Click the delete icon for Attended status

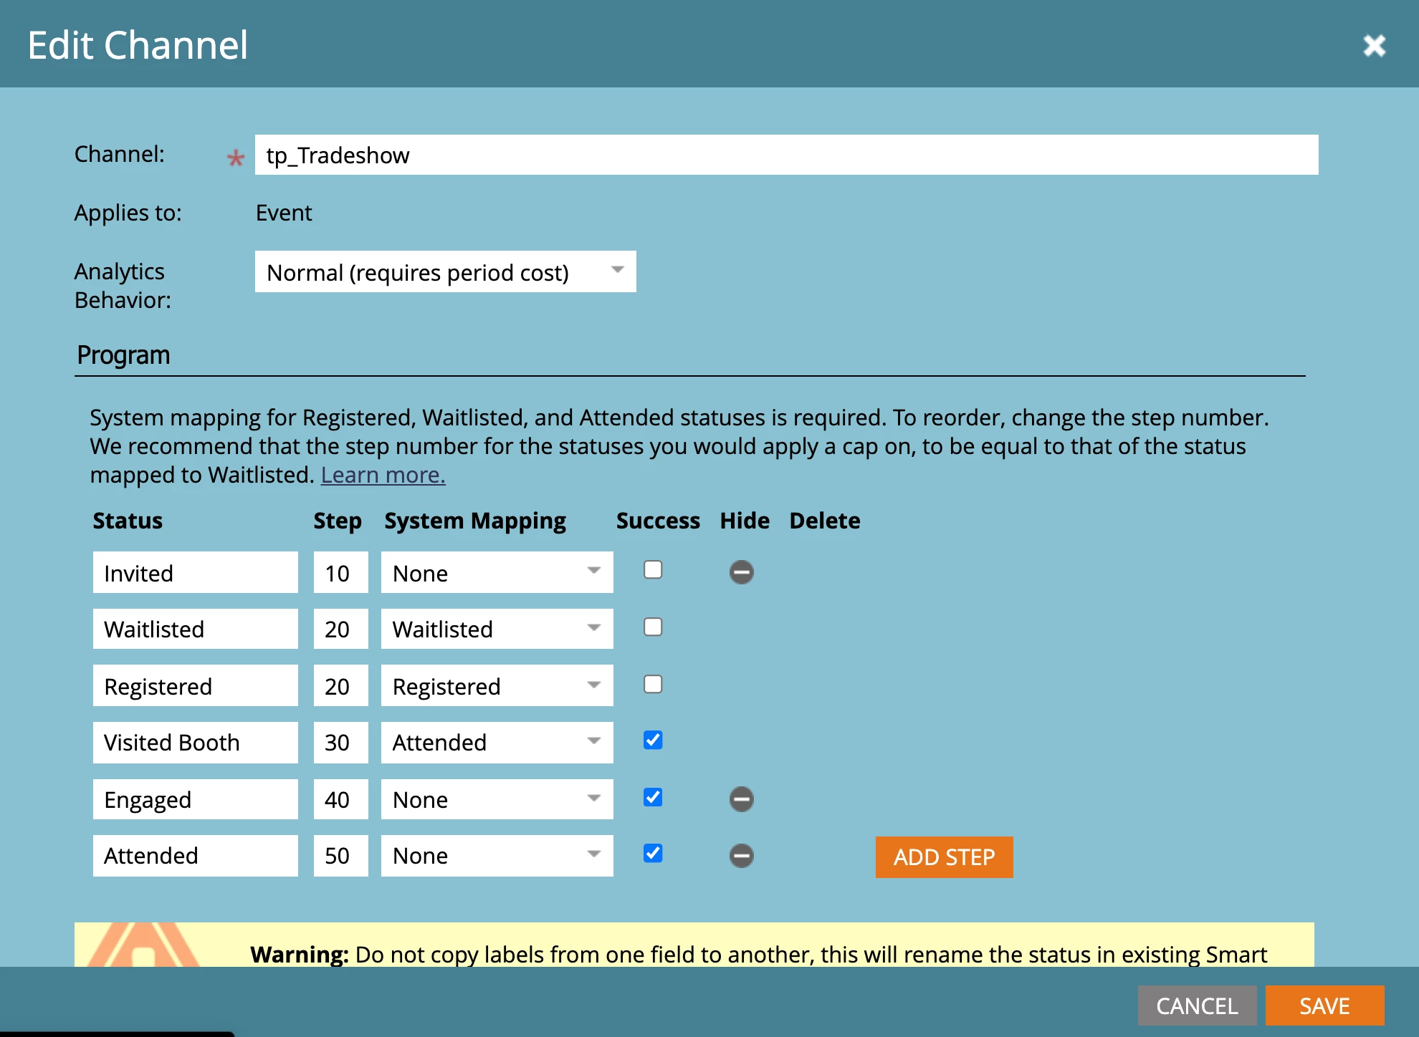pyautogui.click(x=741, y=855)
